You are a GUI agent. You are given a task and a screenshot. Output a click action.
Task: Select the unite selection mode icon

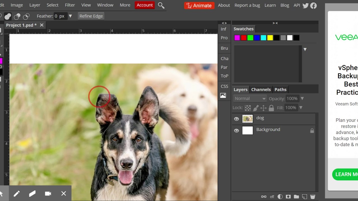point(8,16)
